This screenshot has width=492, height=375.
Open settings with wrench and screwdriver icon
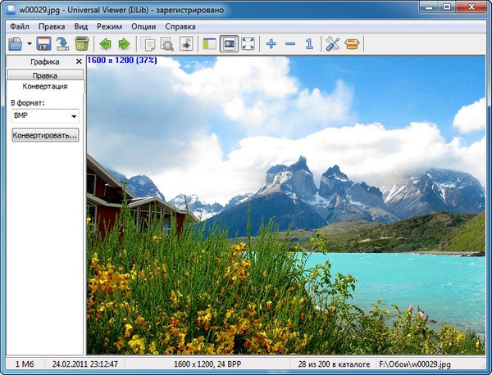point(333,44)
